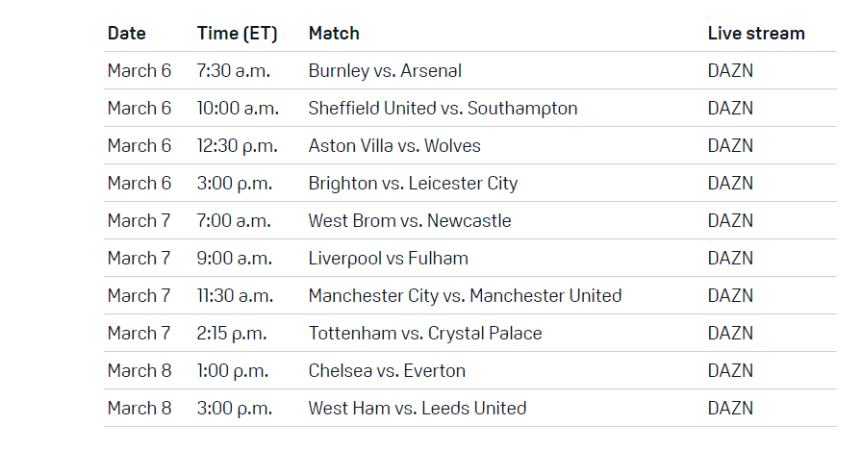Click West Ham vs. Leeds United
The width and height of the screenshot is (862, 450).
click(418, 408)
